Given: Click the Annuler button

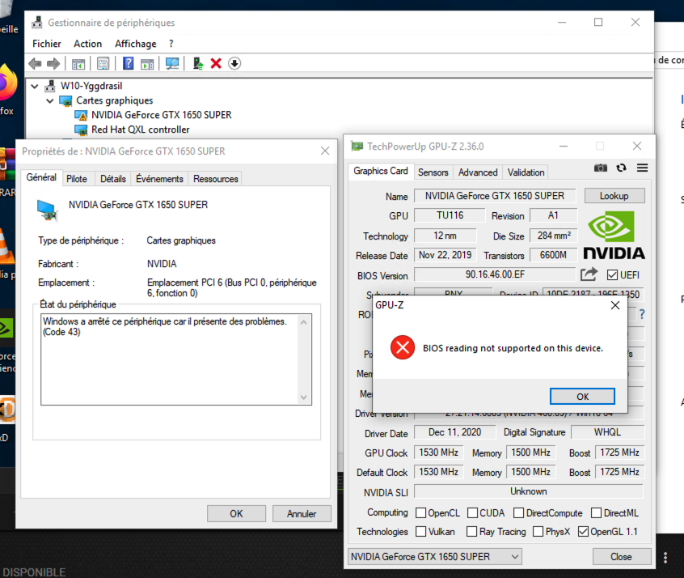Looking at the screenshot, I should click(302, 513).
